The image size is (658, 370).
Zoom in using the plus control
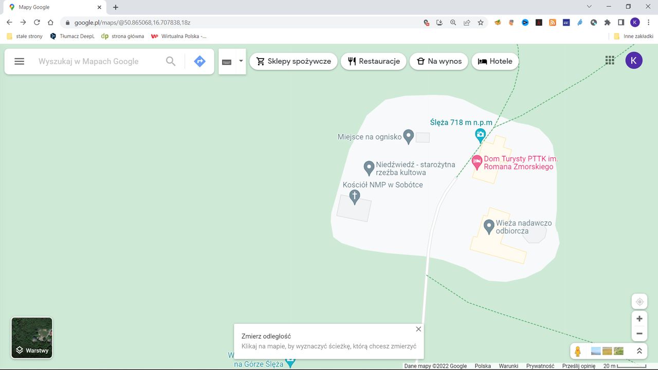(639, 318)
